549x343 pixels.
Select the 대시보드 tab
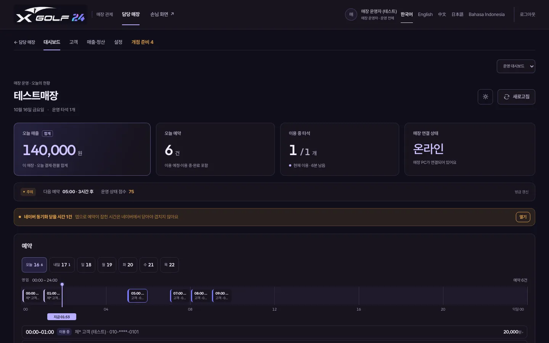(x=52, y=42)
